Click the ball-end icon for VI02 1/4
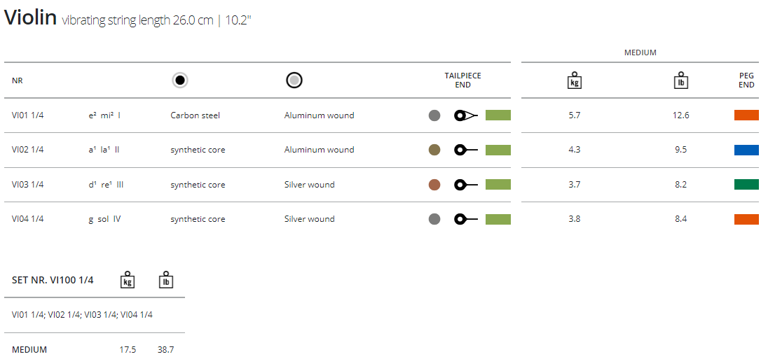Screen dimensions: 761x359 coord(466,150)
